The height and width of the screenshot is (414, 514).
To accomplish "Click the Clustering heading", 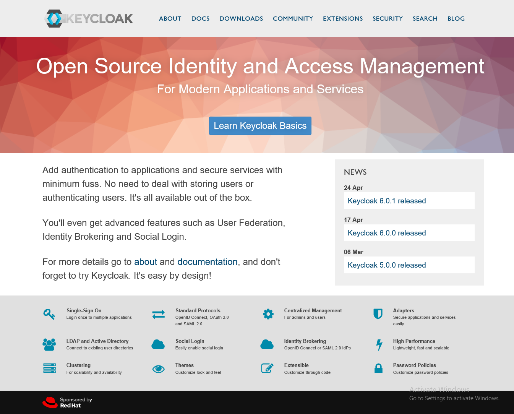I will [x=78, y=365].
